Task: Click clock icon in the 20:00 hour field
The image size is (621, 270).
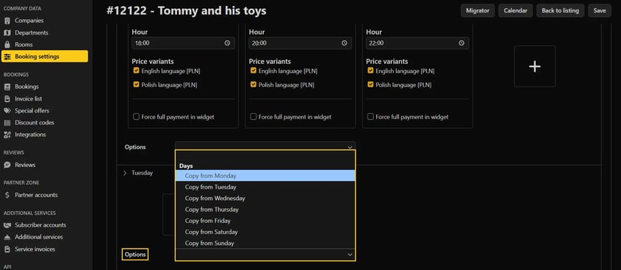Action: click(x=345, y=43)
